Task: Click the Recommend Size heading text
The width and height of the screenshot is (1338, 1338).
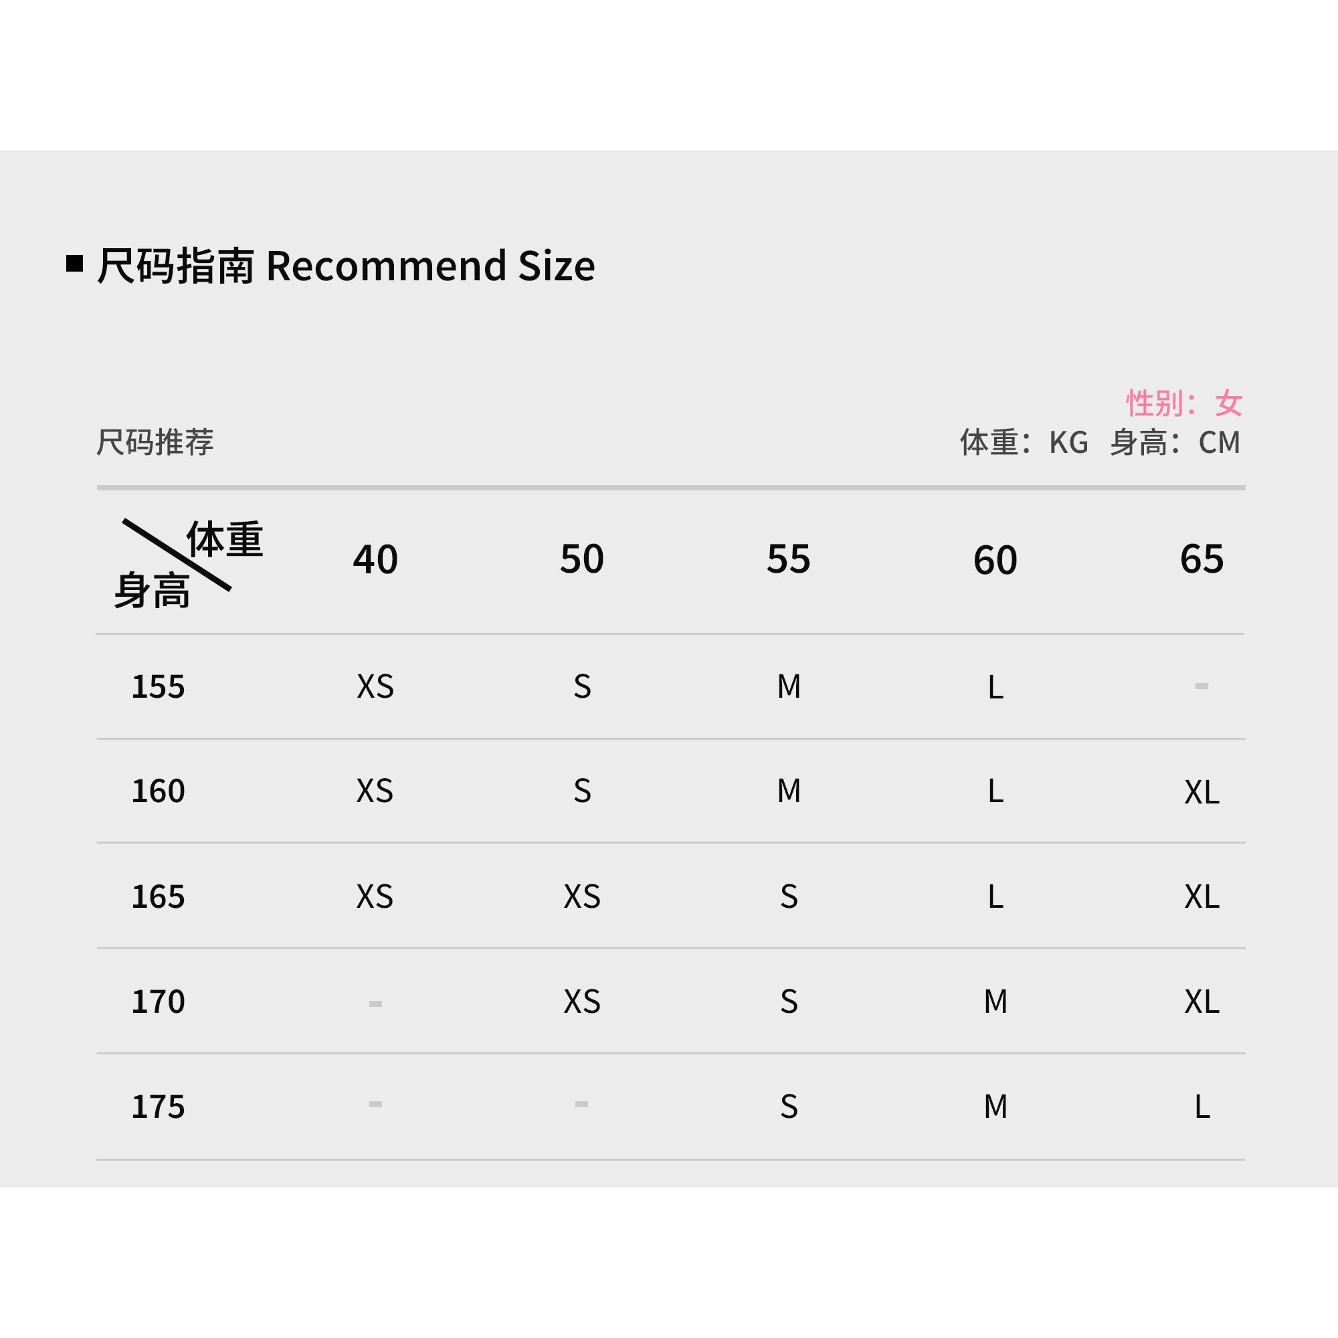Action: [x=429, y=266]
